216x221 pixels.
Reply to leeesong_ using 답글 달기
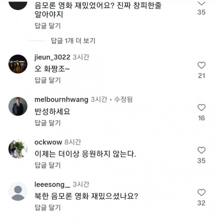tap(48, 208)
